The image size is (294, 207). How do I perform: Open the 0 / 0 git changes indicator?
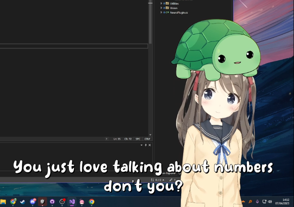click(157, 180)
